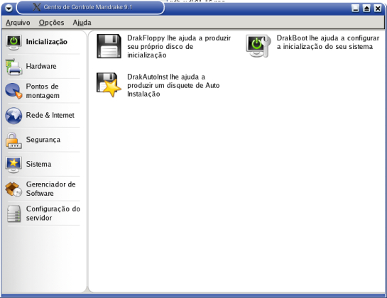
Task: Open the Hardware printer icon
Action: [13, 67]
